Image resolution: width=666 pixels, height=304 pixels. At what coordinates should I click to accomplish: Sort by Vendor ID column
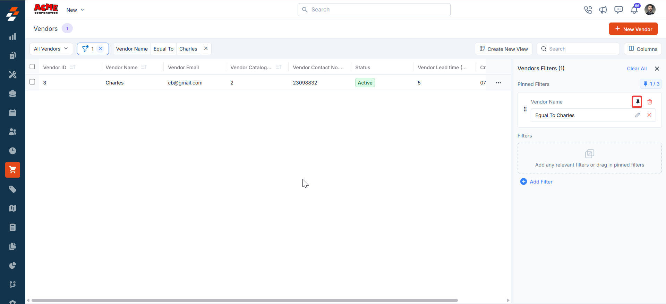[x=72, y=67]
